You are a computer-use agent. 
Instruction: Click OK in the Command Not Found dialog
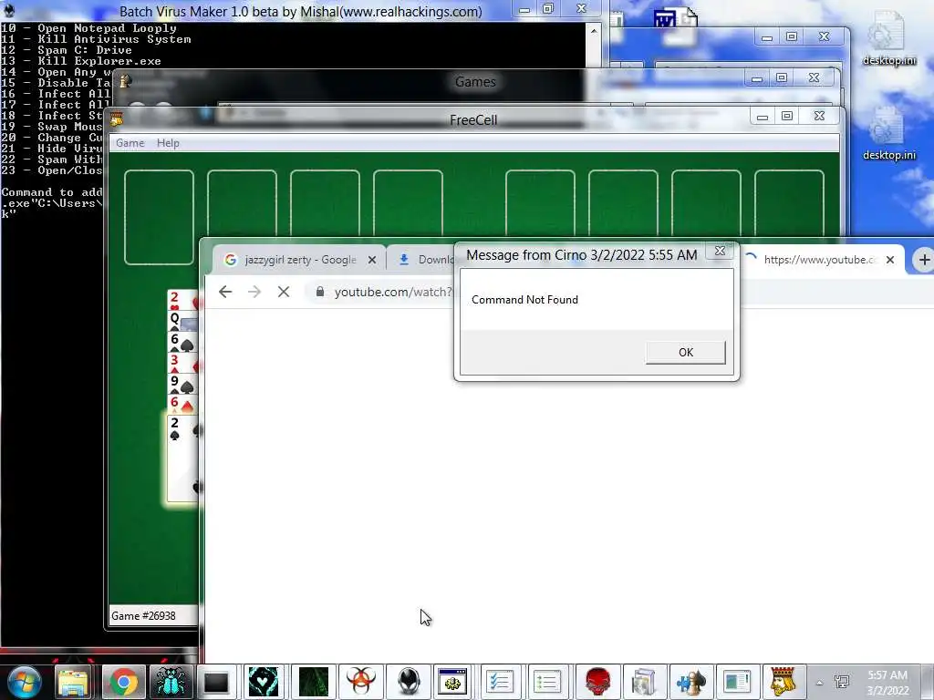click(685, 353)
